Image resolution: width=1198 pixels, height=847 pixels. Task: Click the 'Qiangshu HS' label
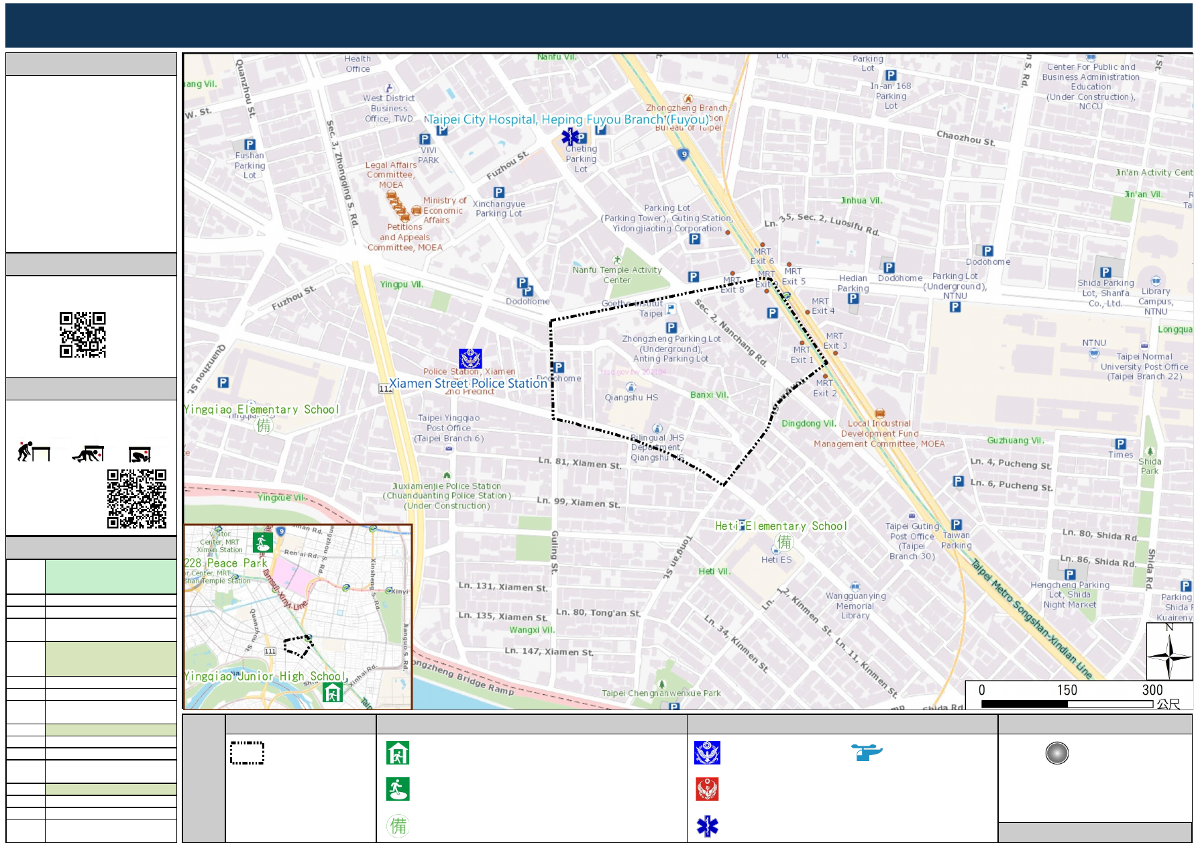coord(631,398)
